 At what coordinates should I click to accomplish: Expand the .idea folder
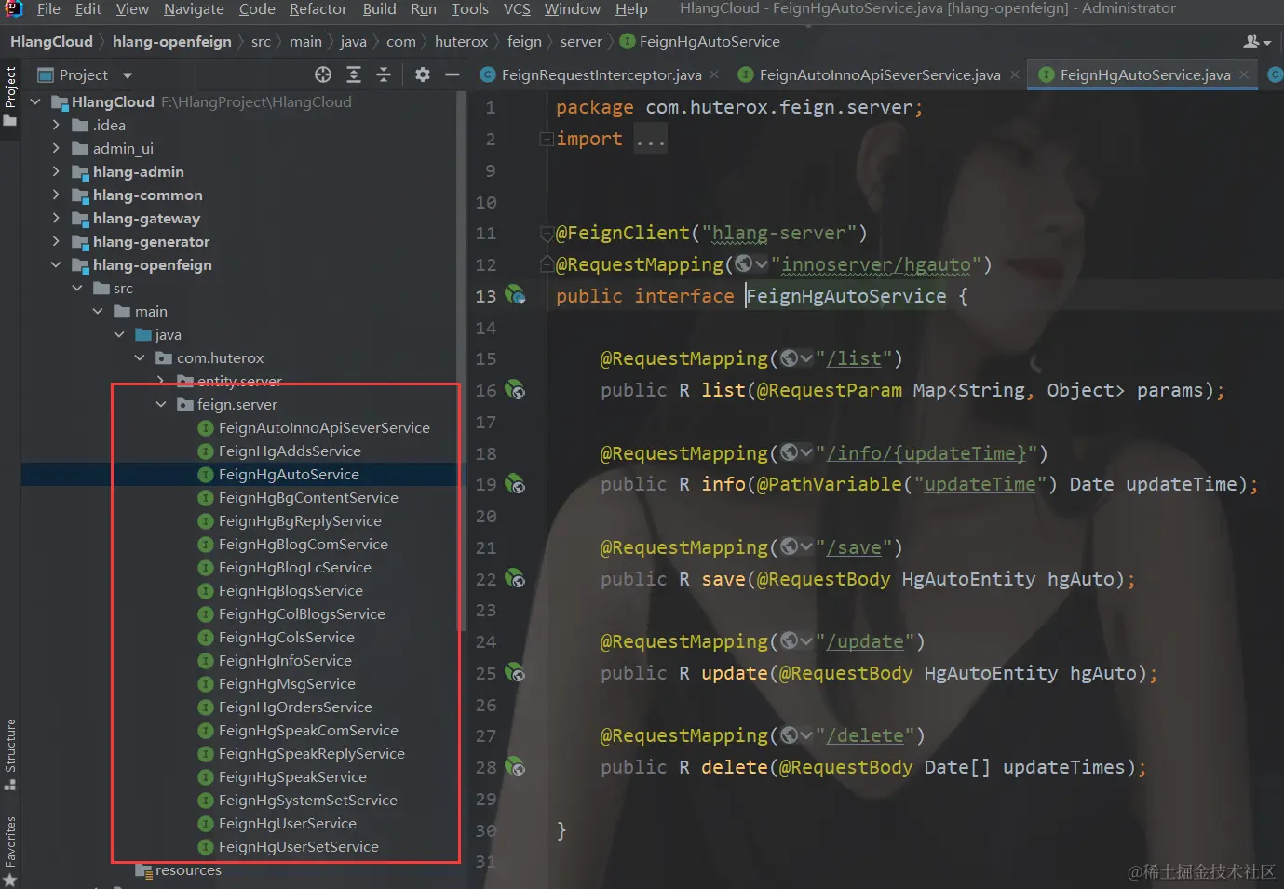click(x=56, y=125)
